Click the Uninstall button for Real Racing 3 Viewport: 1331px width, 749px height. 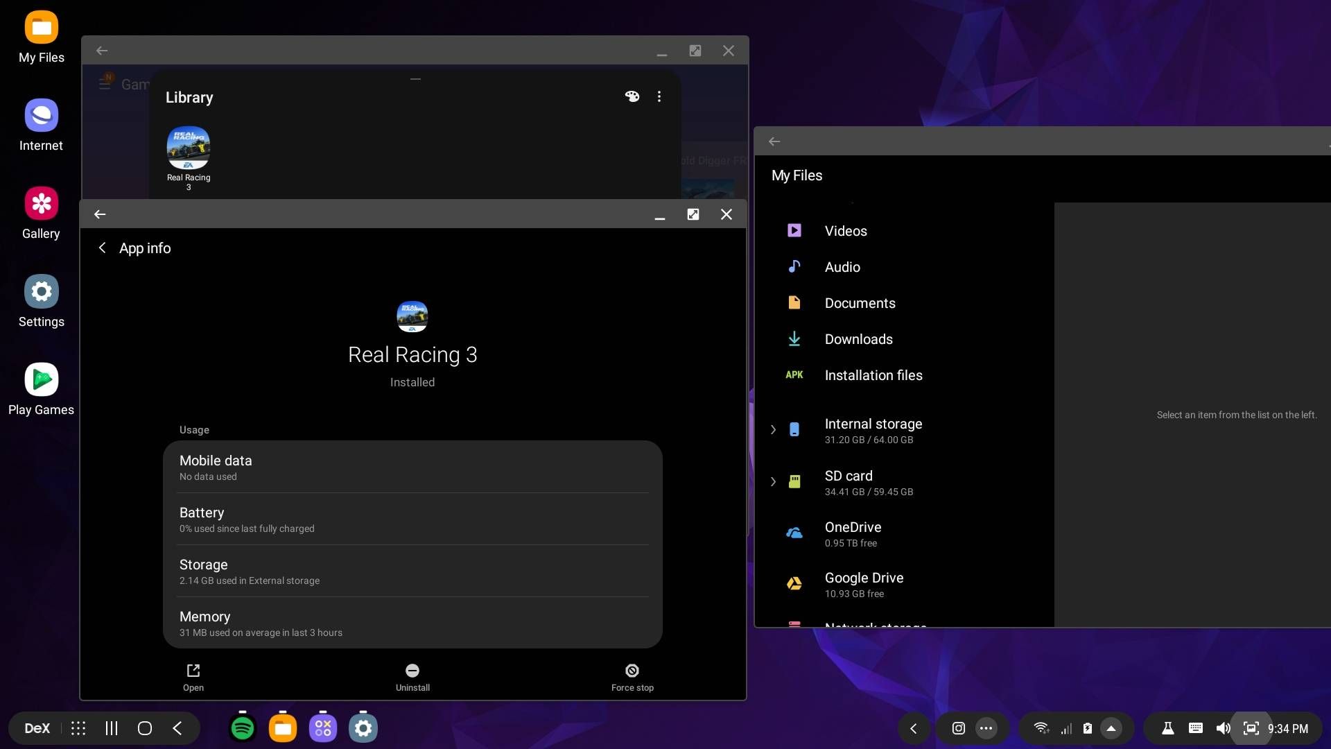click(412, 677)
